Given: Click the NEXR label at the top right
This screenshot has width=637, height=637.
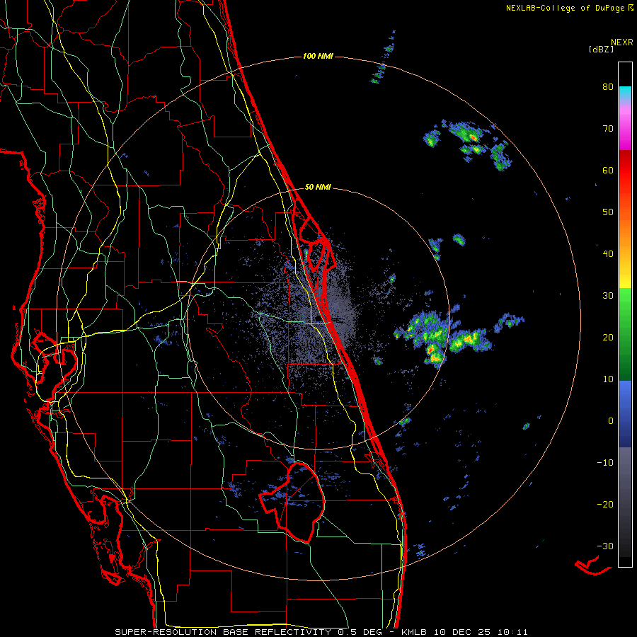Looking at the screenshot, I should pos(622,42).
